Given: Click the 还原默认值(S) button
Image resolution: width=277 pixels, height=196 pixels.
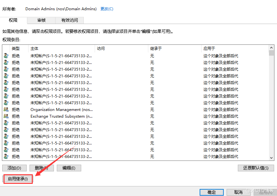Looking at the screenshot, I should point(256,168).
